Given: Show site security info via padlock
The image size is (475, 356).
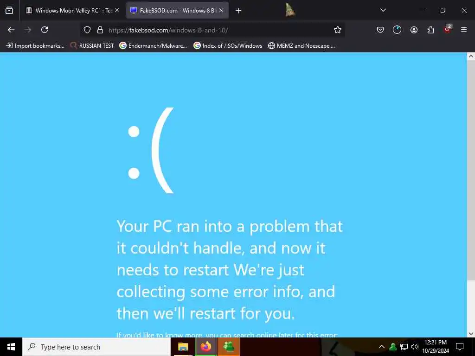Looking at the screenshot, I should click(x=100, y=30).
